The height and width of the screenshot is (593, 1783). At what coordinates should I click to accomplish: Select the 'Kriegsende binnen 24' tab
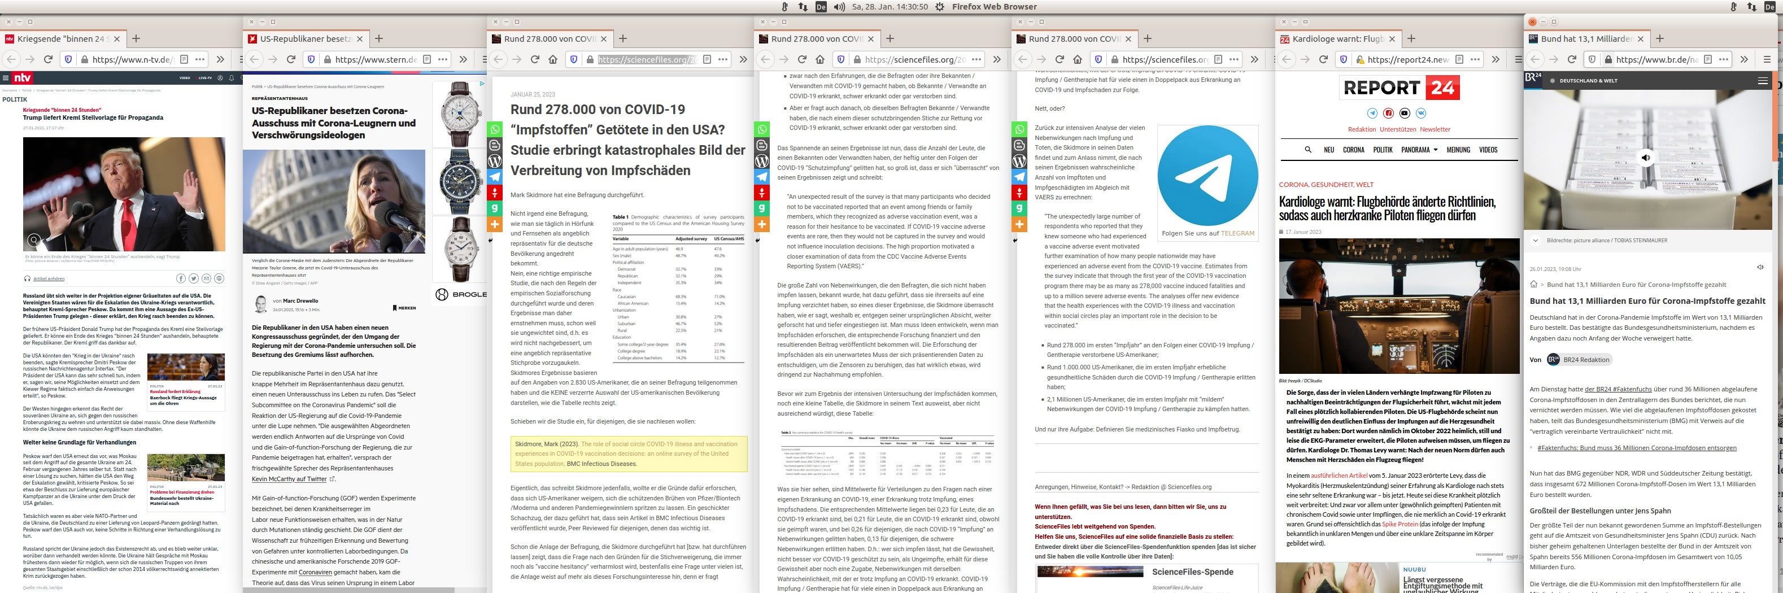pyautogui.click(x=62, y=39)
